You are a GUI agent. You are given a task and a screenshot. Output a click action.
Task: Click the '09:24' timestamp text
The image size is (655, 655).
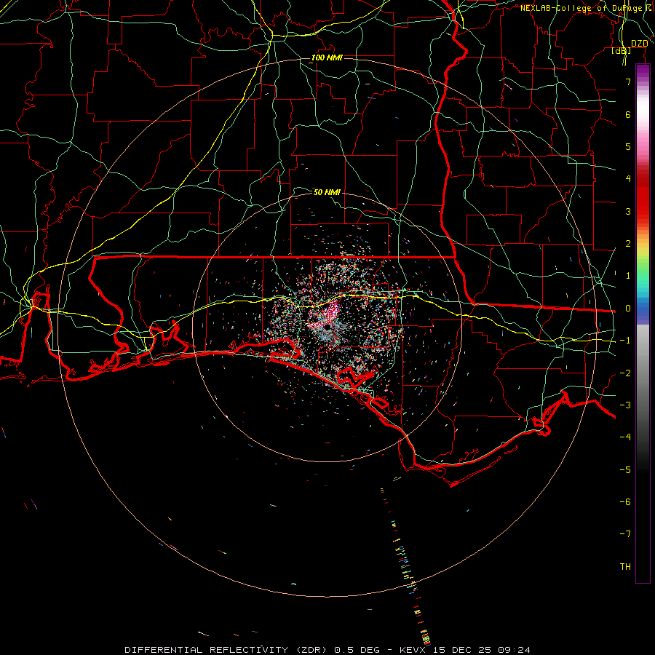[x=515, y=650]
